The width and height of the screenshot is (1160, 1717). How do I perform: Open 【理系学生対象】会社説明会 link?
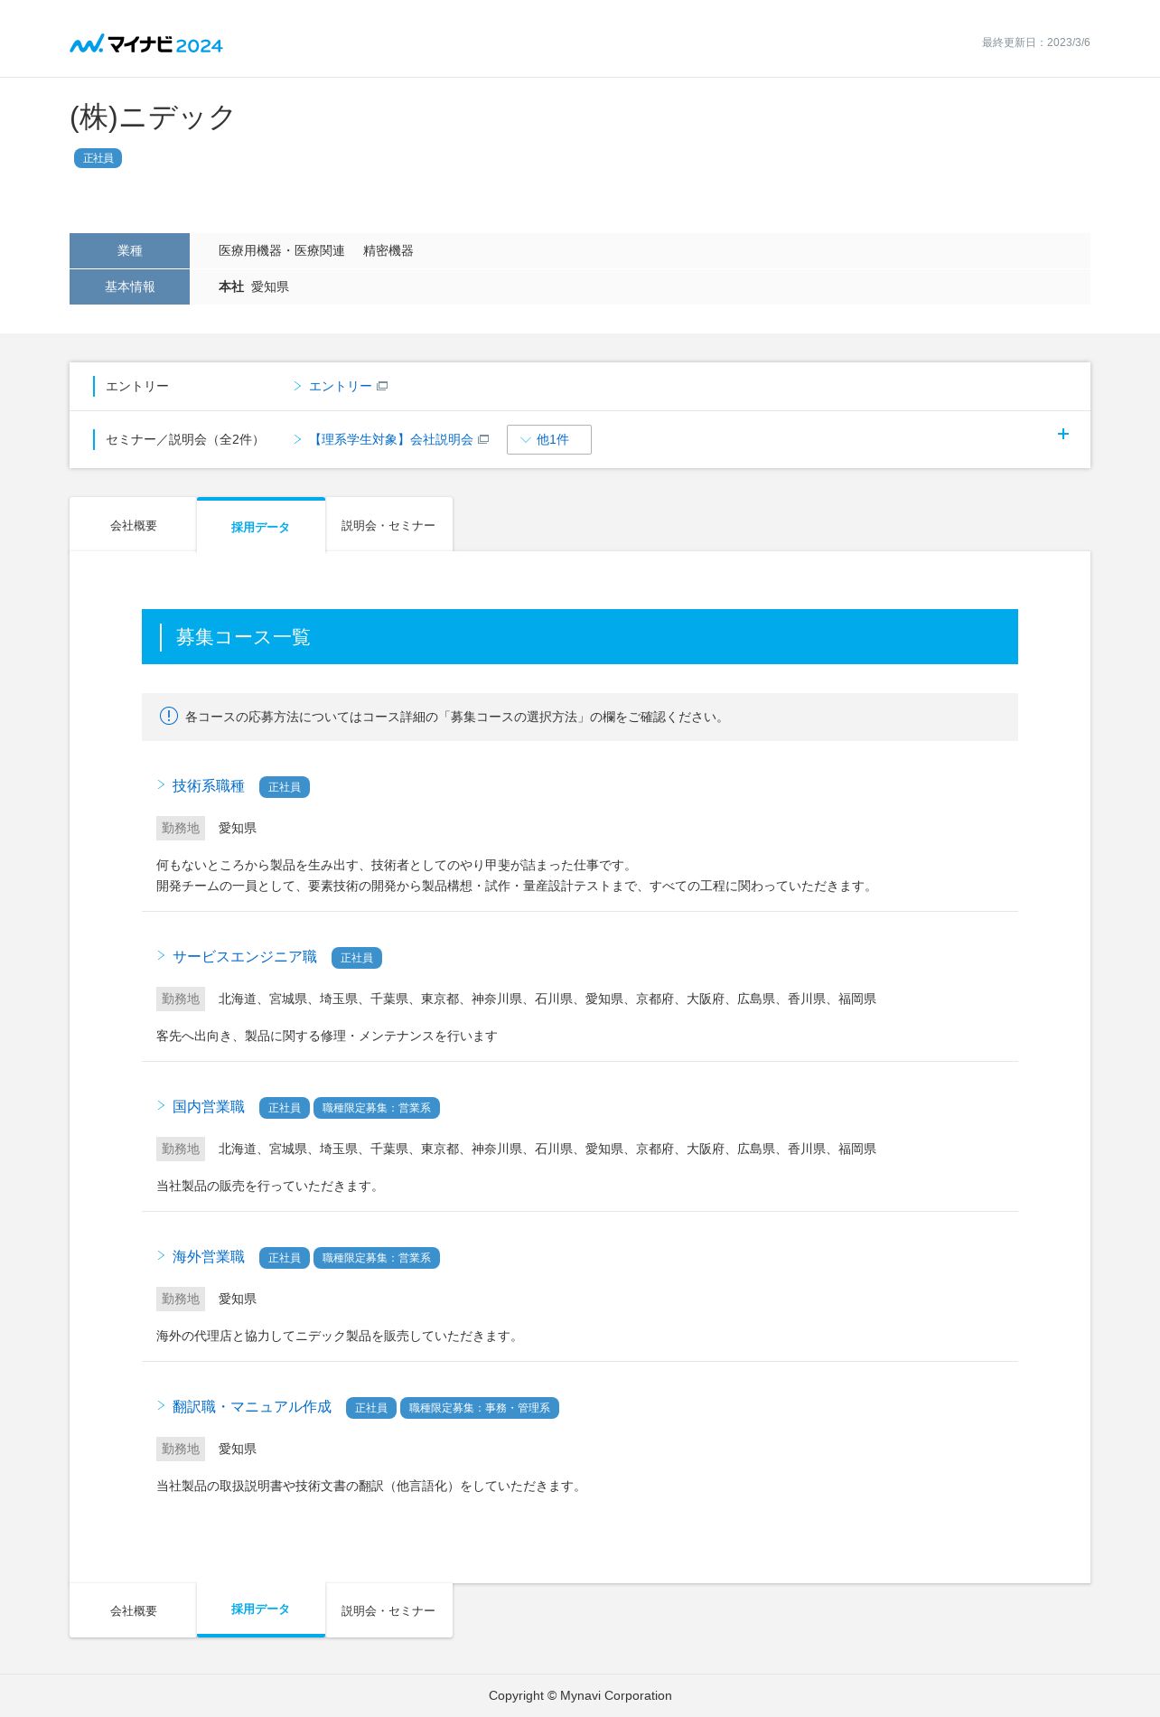[x=392, y=439]
